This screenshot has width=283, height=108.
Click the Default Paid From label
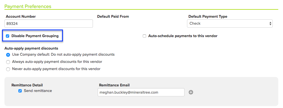pyautogui.click(x=113, y=17)
